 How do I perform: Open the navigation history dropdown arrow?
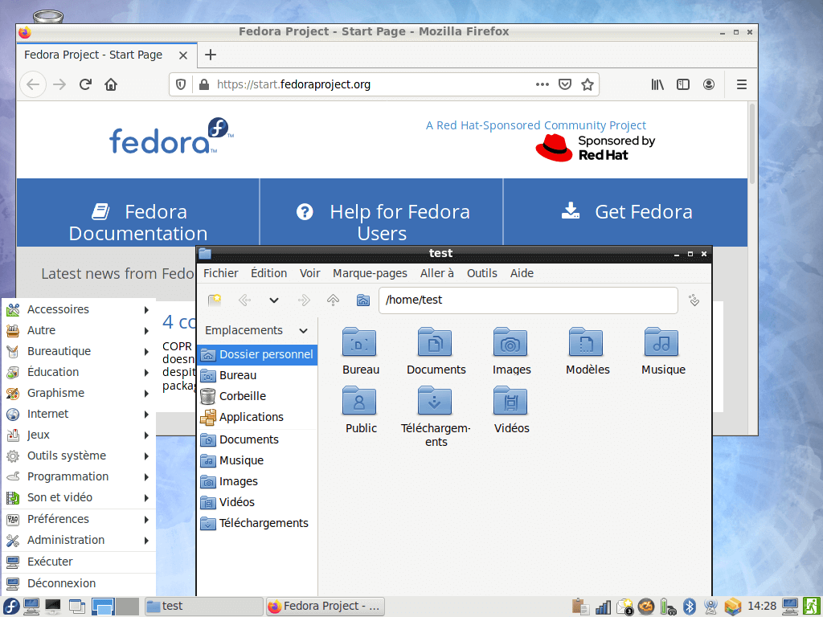pos(274,300)
